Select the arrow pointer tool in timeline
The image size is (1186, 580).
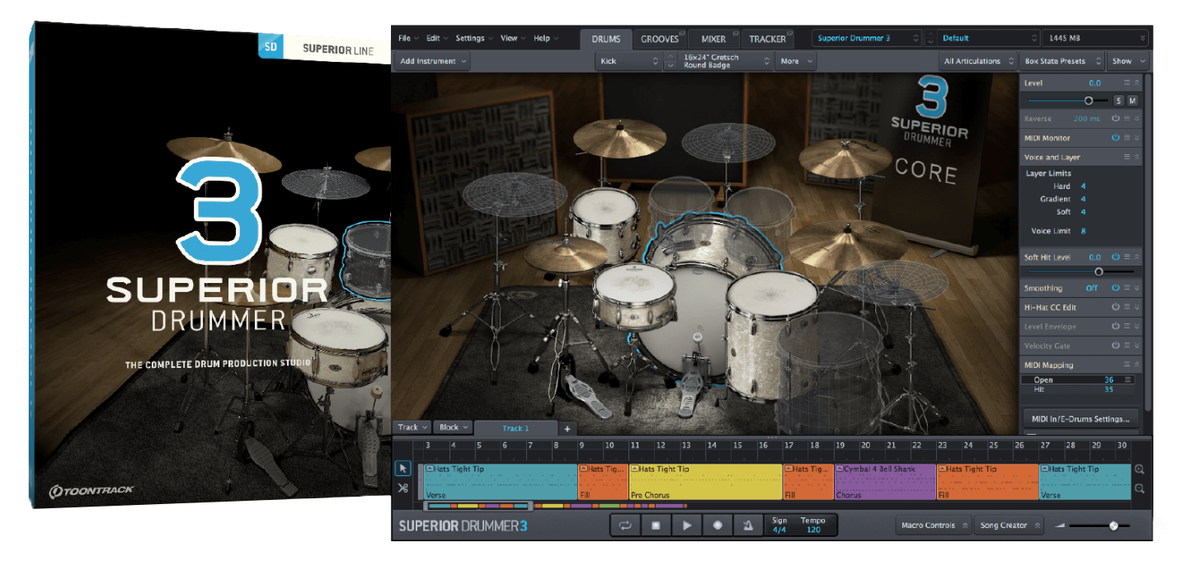pyautogui.click(x=402, y=469)
